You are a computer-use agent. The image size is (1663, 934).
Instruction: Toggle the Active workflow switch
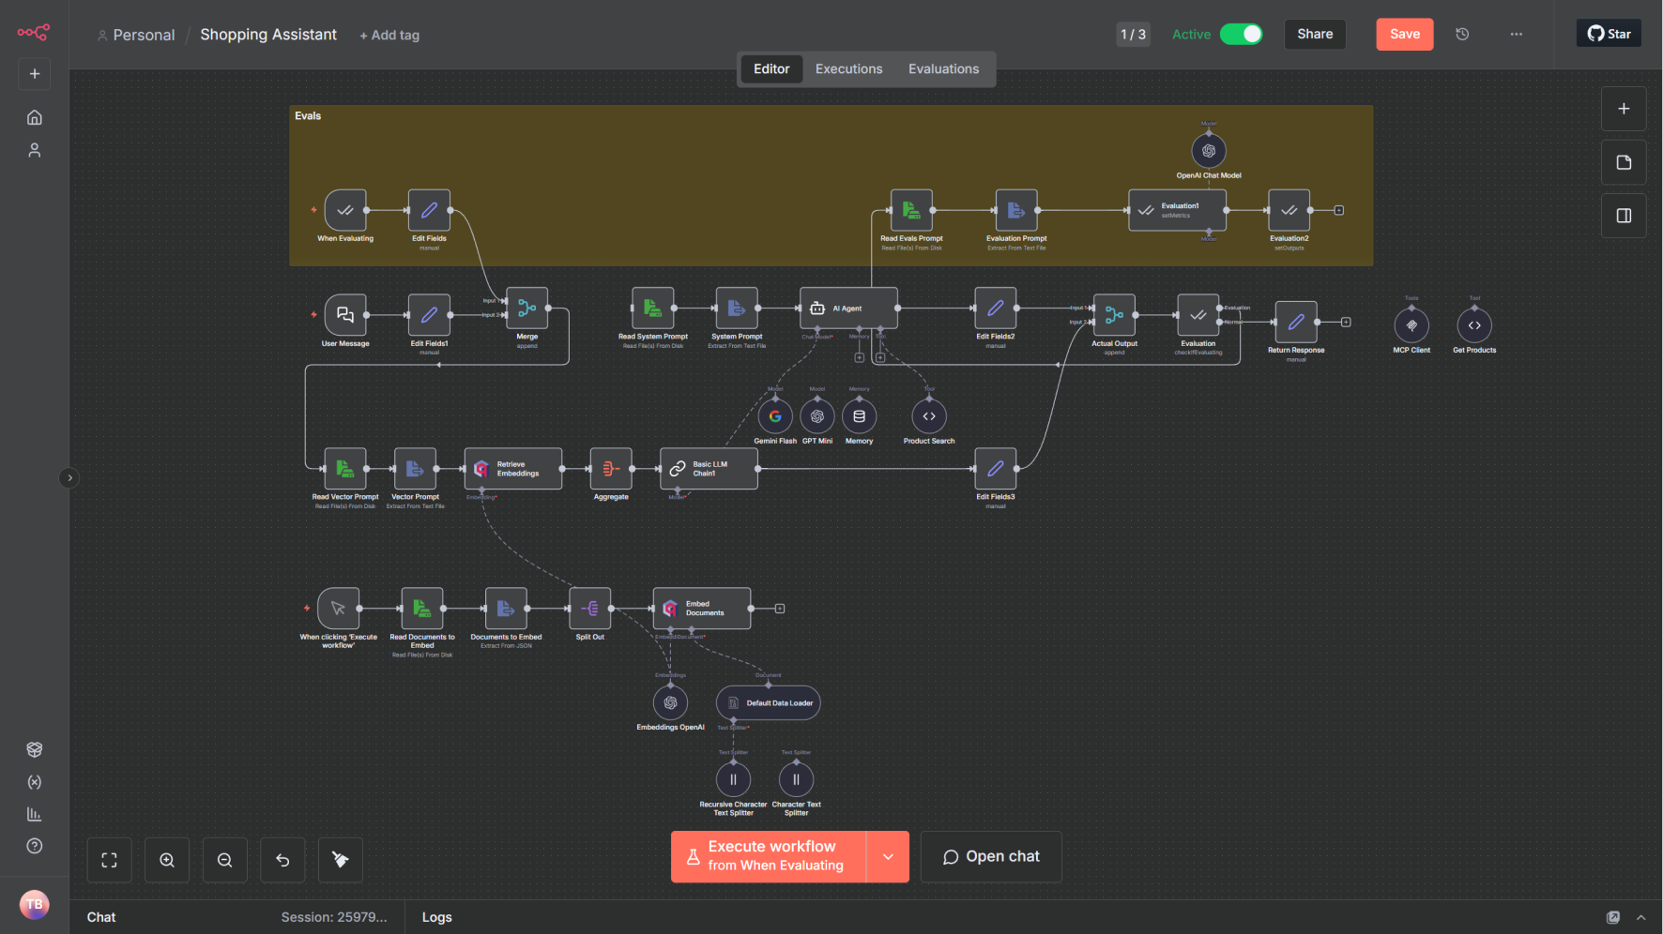pyautogui.click(x=1241, y=35)
